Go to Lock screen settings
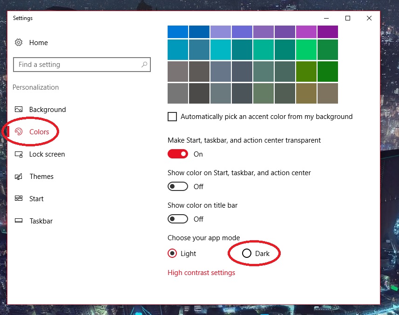This screenshot has height=315, width=399. [47, 154]
